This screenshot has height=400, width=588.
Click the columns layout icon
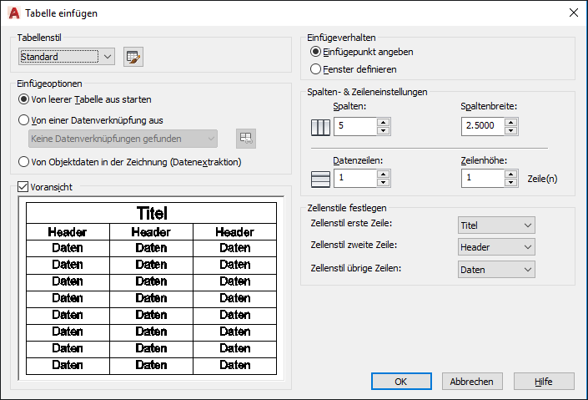pos(320,127)
